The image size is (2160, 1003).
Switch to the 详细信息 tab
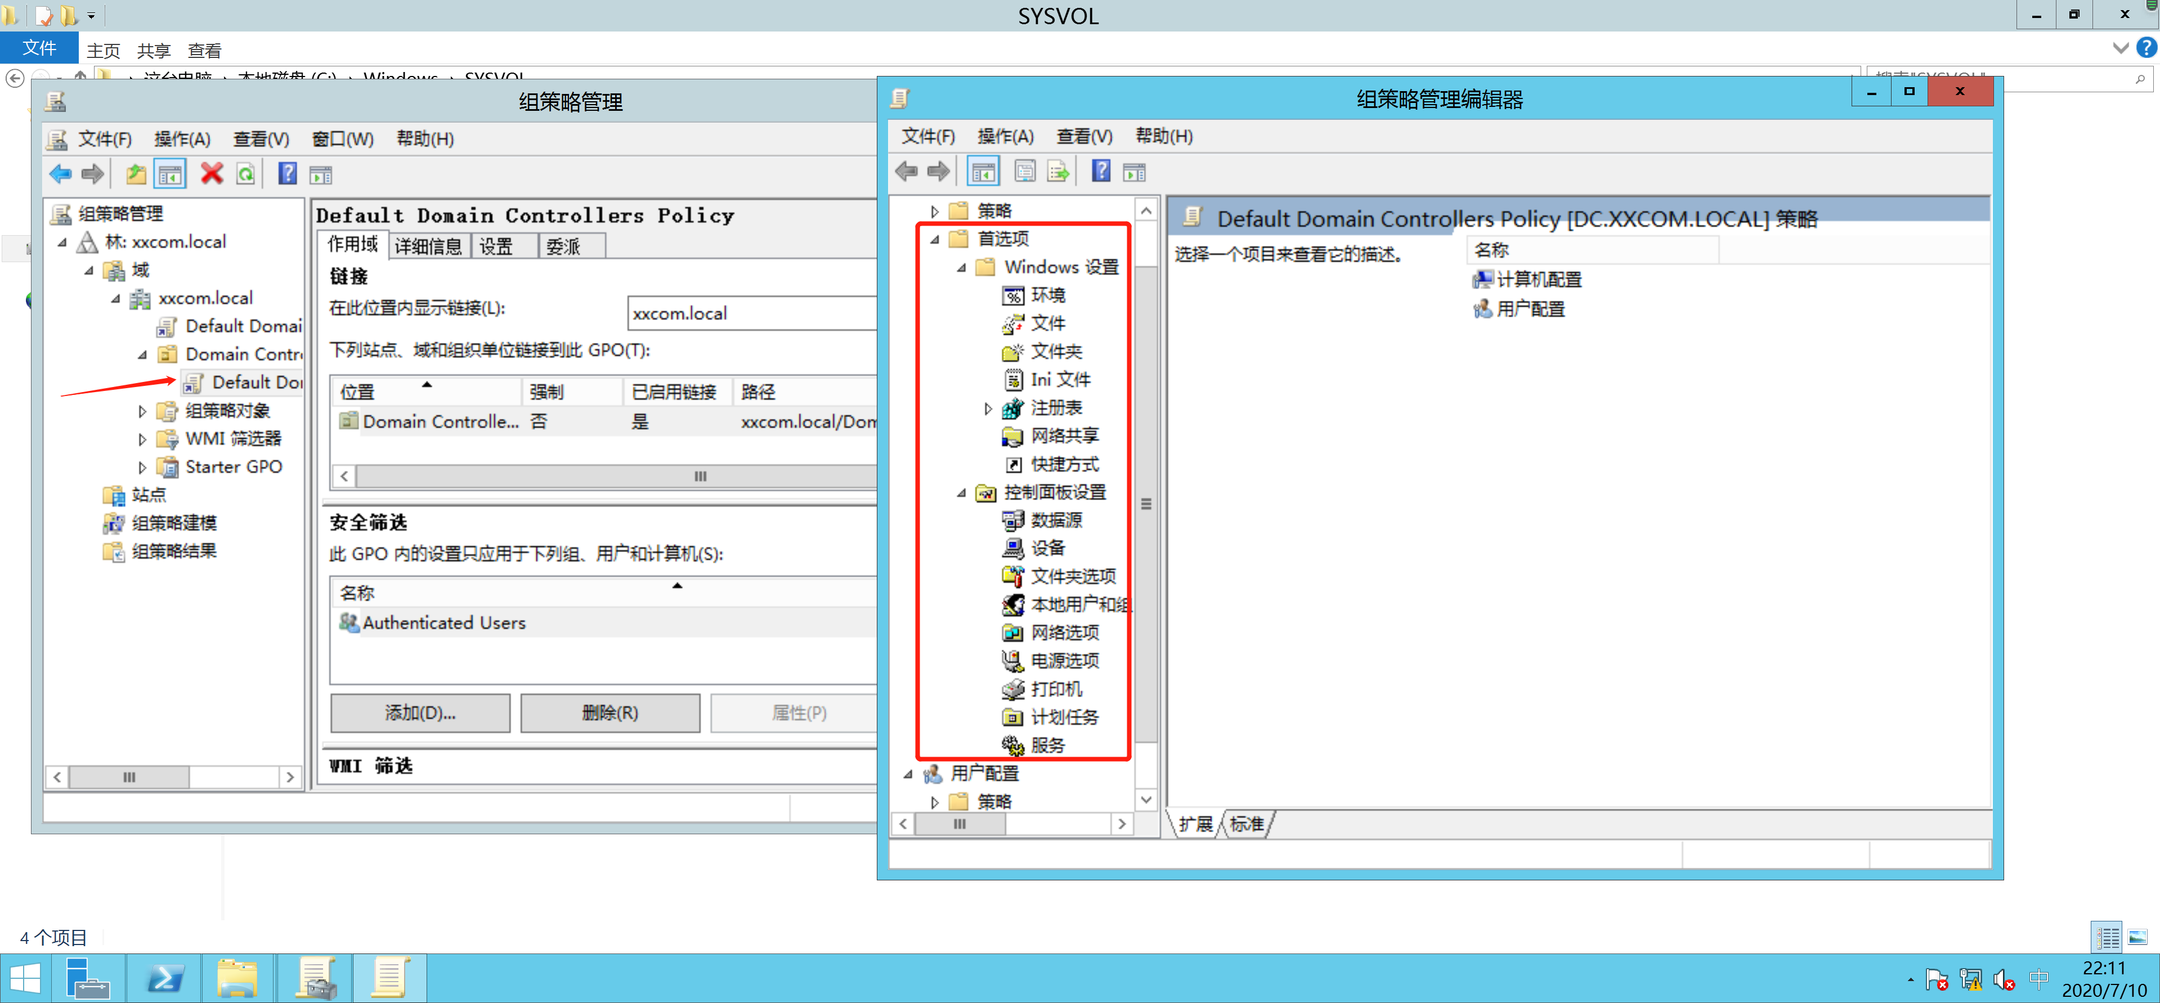(x=428, y=246)
